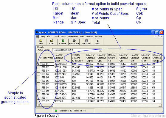
Task: Click the Reactor Chlorine Mean column header
Action: click(x=63, y=58)
